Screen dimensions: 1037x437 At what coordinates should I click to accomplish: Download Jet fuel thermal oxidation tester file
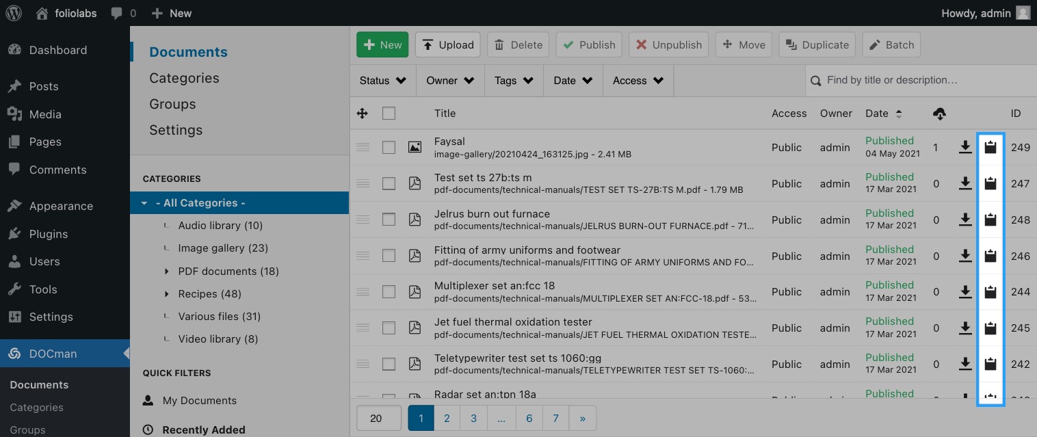965,328
